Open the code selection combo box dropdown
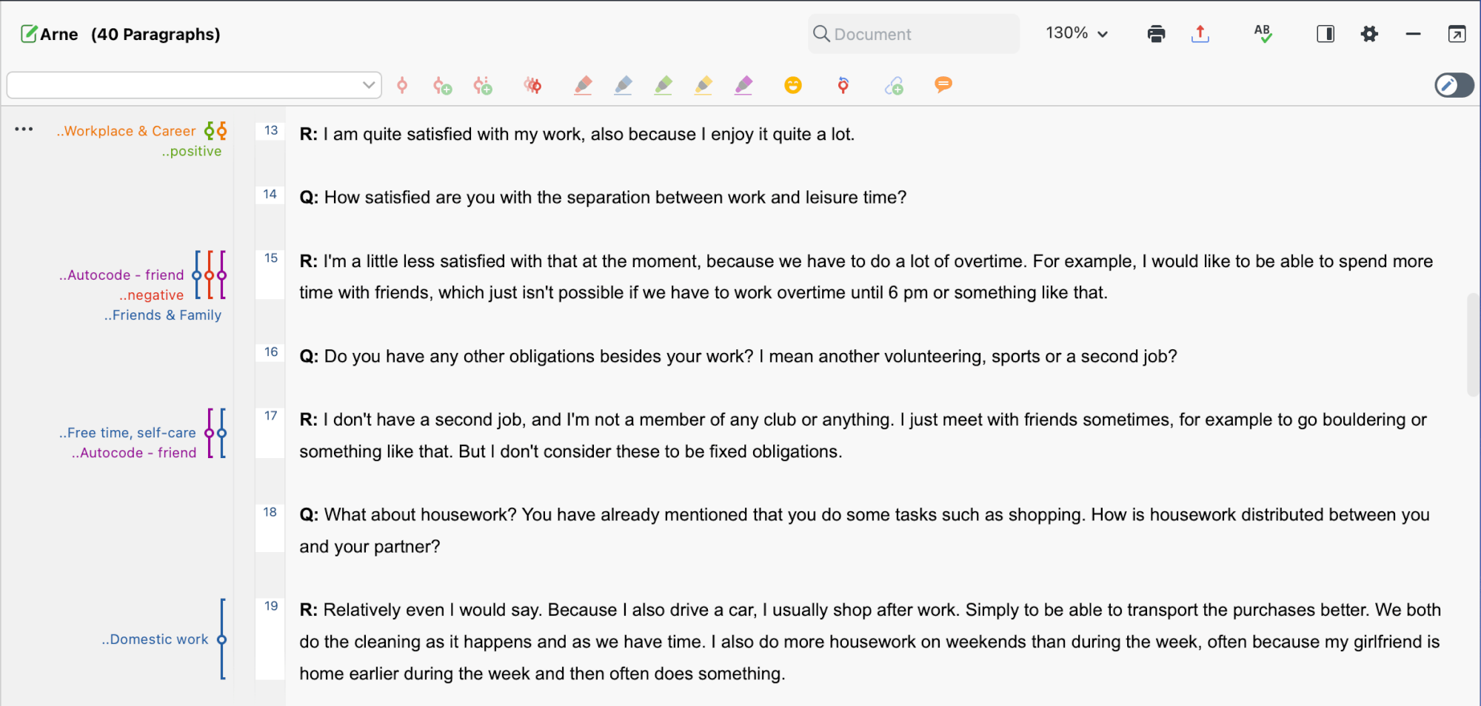This screenshot has height=706, width=1481. pyautogui.click(x=194, y=85)
